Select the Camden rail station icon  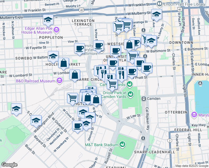pos(144,99)
